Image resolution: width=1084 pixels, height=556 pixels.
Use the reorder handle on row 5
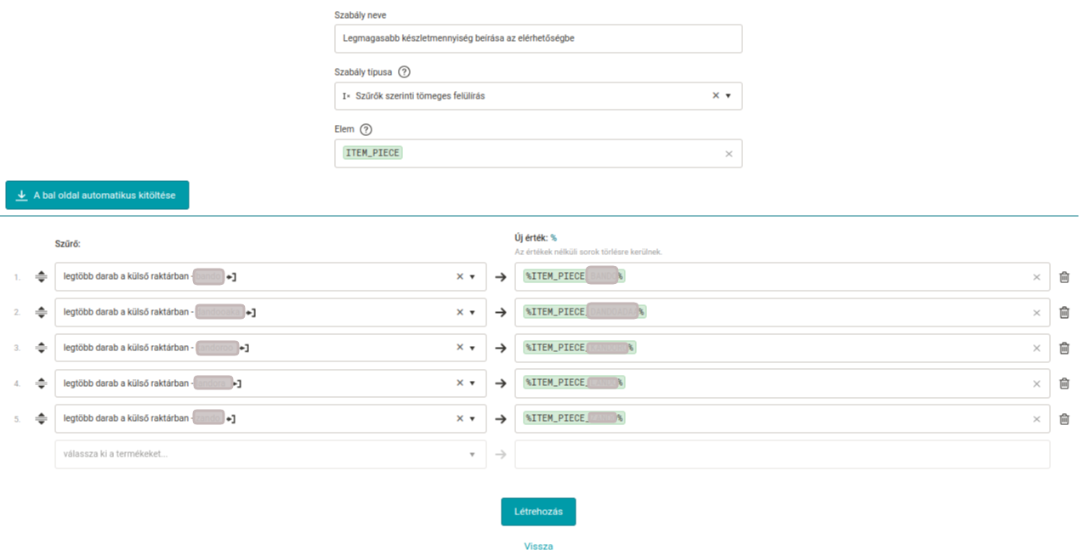40,419
